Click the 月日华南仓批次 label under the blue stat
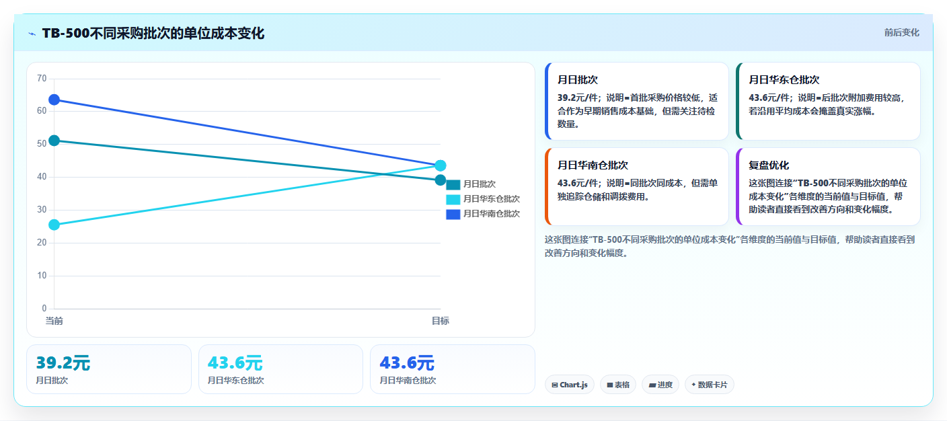 click(x=408, y=381)
